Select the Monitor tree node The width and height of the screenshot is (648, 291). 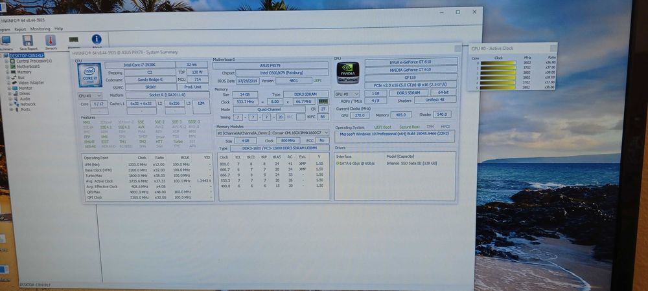pyautogui.click(x=25, y=88)
